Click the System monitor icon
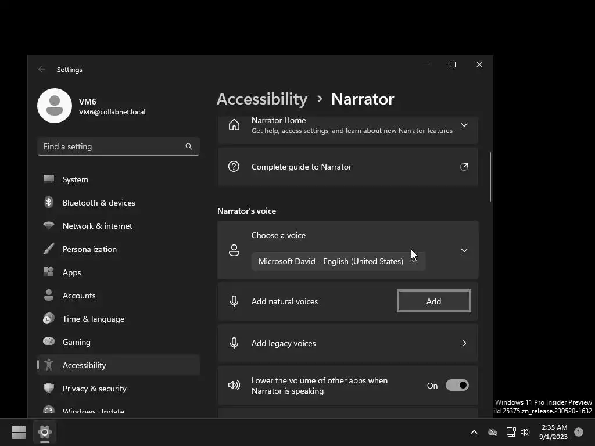595x446 pixels. click(49, 179)
